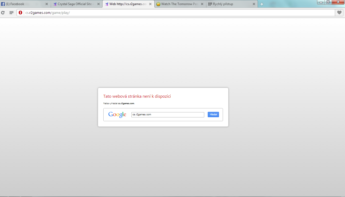345x197 pixels.
Task: Click the Hledat search button
Action: coord(213,115)
